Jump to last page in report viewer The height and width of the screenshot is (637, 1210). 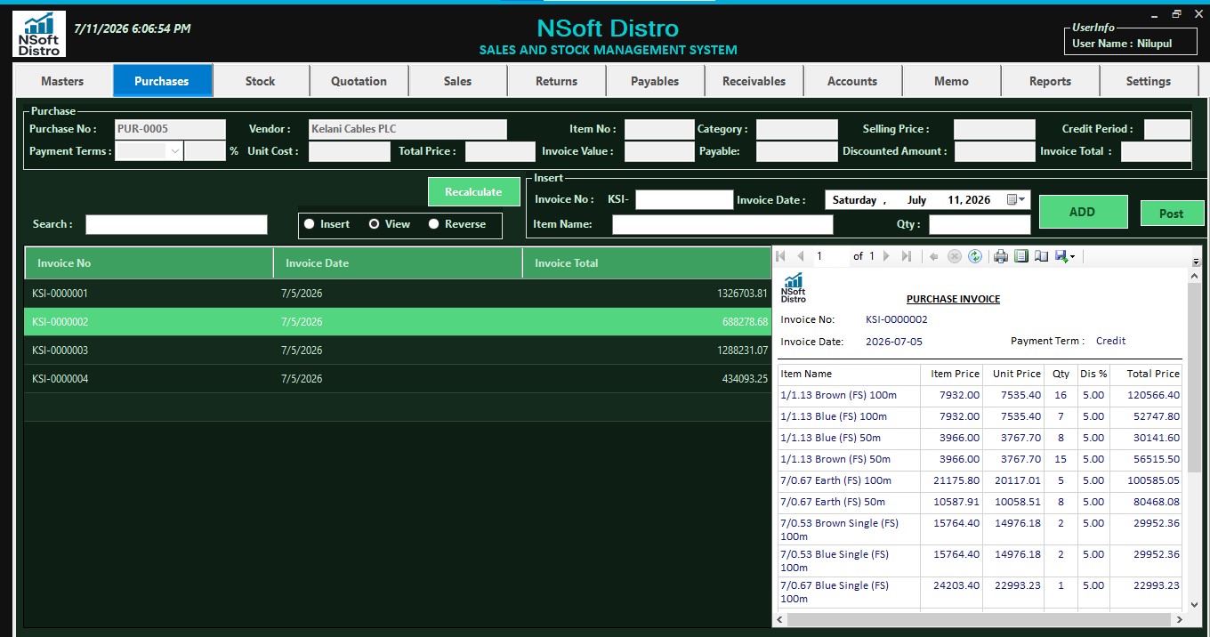click(907, 256)
